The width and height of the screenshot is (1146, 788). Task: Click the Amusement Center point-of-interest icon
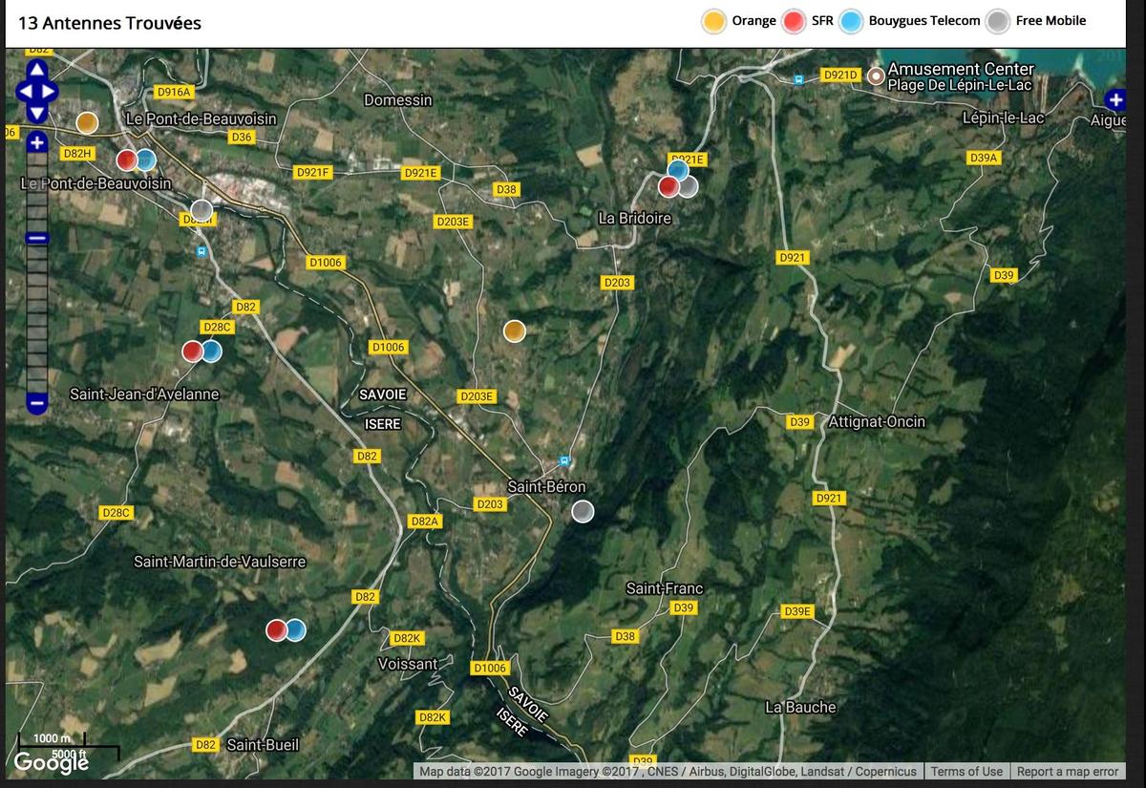(x=876, y=75)
